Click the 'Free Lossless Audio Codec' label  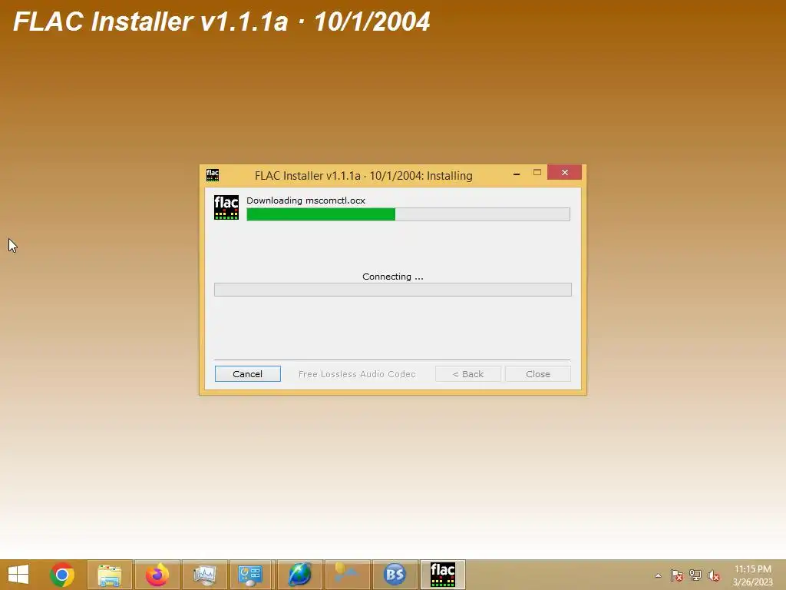point(357,374)
